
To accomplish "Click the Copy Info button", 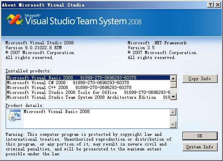I will (x=200, y=78).
